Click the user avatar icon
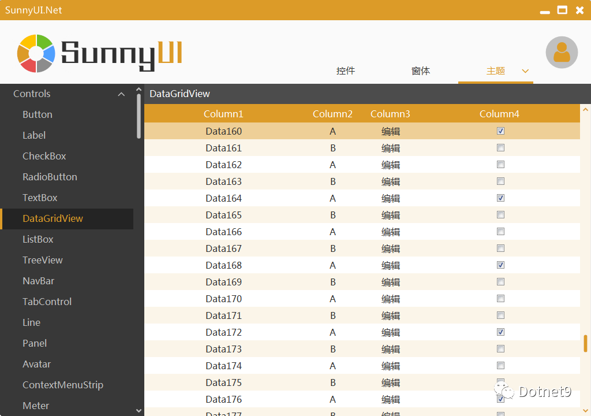 562,53
